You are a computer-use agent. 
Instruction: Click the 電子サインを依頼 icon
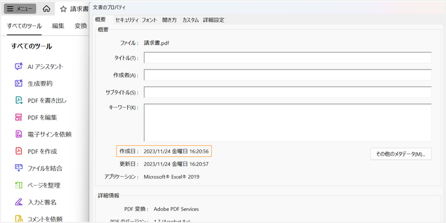point(18,134)
